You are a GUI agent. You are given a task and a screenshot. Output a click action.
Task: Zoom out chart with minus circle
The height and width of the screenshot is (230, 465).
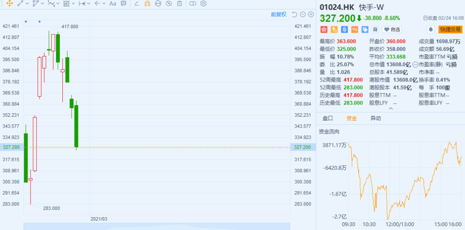coord(303,15)
